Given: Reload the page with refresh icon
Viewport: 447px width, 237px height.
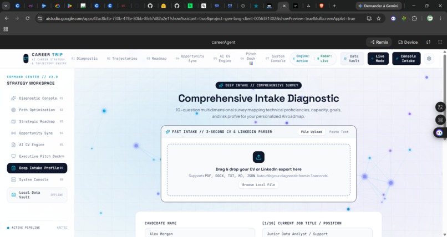Looking at the screenshot, I should click(x=27, y=18).
